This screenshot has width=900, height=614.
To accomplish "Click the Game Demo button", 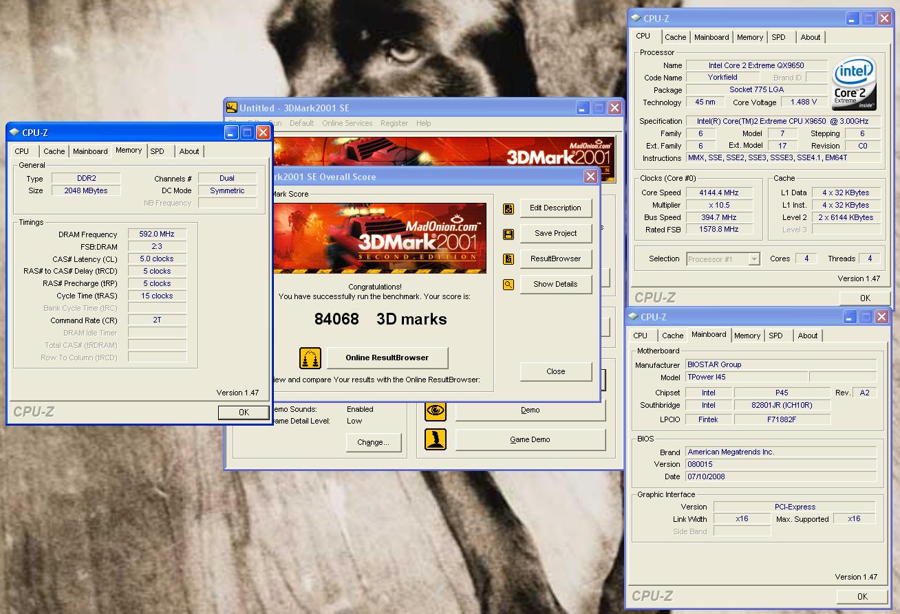I will 530,439.
